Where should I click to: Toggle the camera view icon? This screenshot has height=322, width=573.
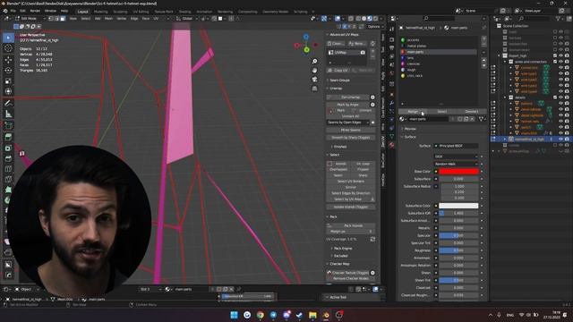pos(314,80)
